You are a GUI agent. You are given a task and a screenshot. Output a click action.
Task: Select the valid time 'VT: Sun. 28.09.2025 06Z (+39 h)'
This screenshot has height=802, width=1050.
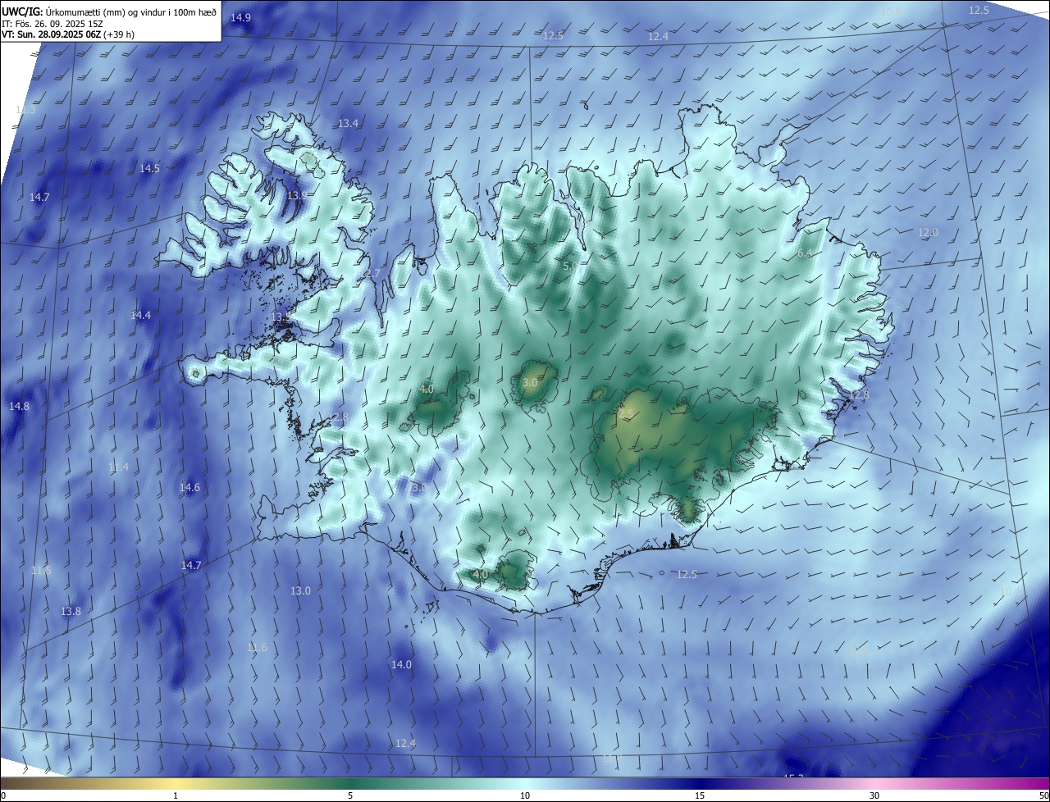68,34
